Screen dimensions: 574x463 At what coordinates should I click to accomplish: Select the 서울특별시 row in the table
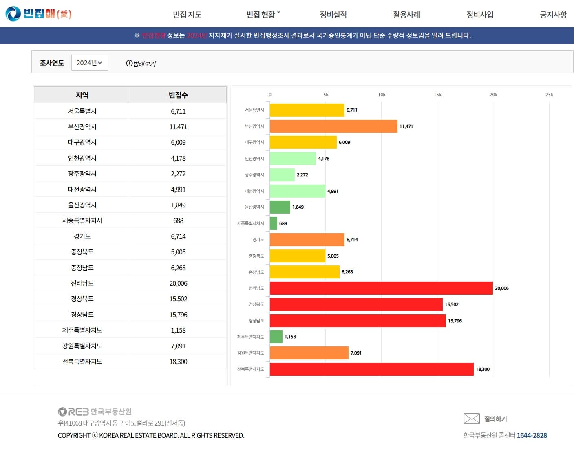(x=82, y=110)
